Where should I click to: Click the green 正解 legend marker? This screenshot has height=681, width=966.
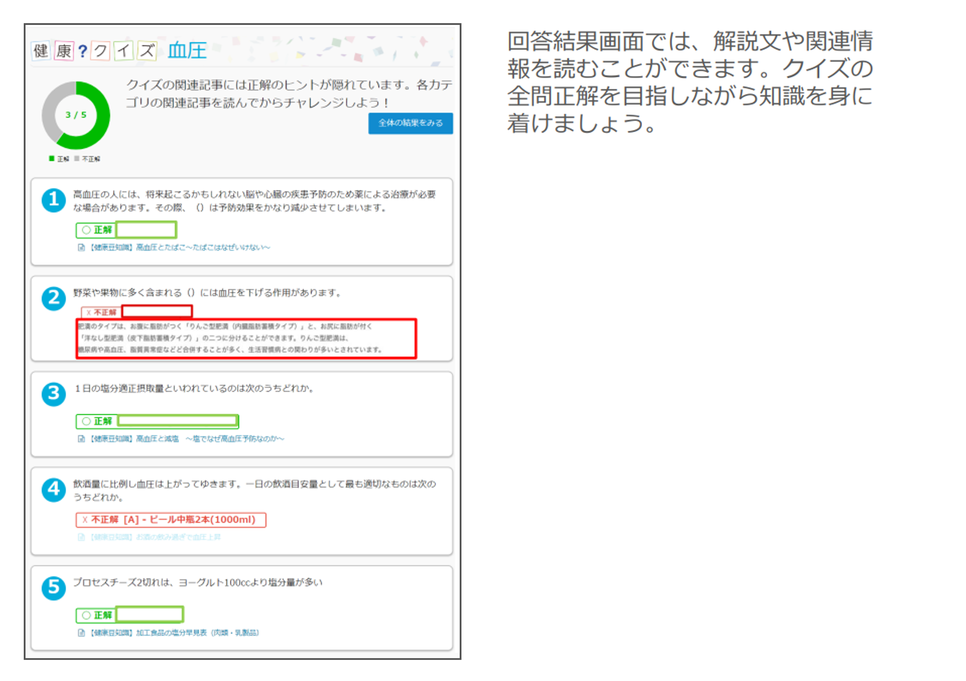(x=52, y=159)
